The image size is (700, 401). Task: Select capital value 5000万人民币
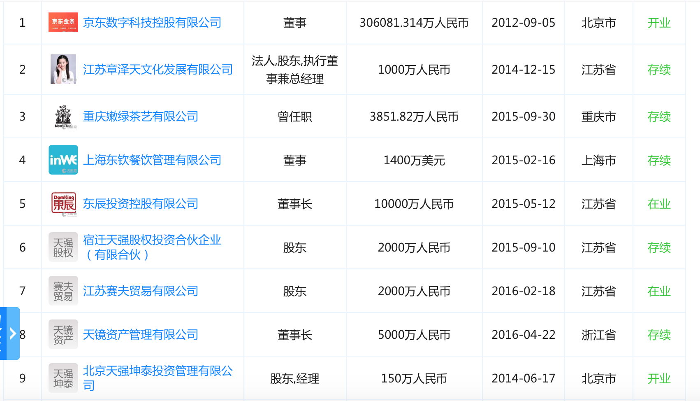[414, 335]
